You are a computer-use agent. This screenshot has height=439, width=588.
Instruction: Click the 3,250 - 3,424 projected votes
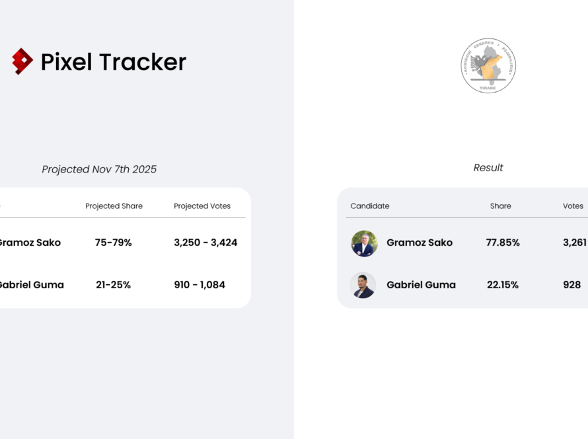[x=205, y=243]
